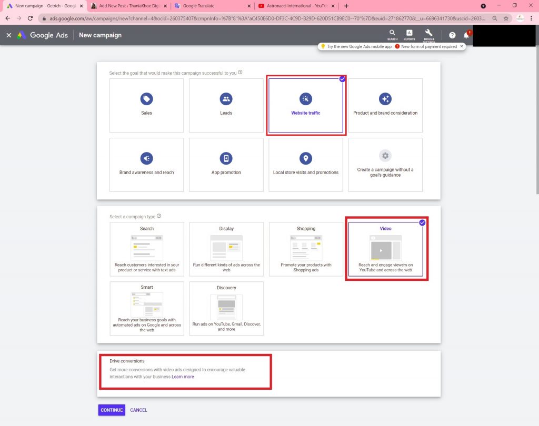Select the App promotion phone icon
Image resolution: width=539 pixels, height=426 pixels.
pos(226,158)
